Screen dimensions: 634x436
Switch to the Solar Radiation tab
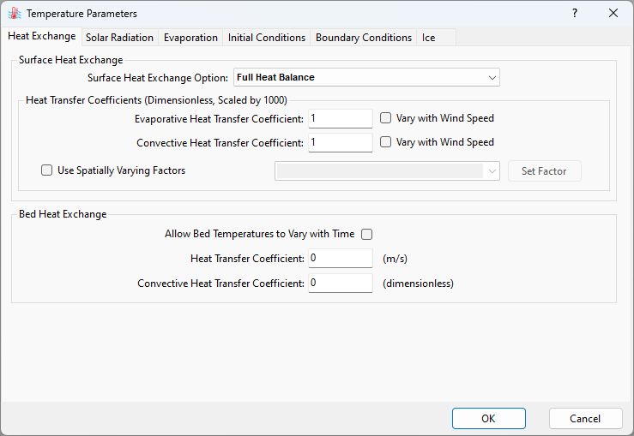point(119,38)
